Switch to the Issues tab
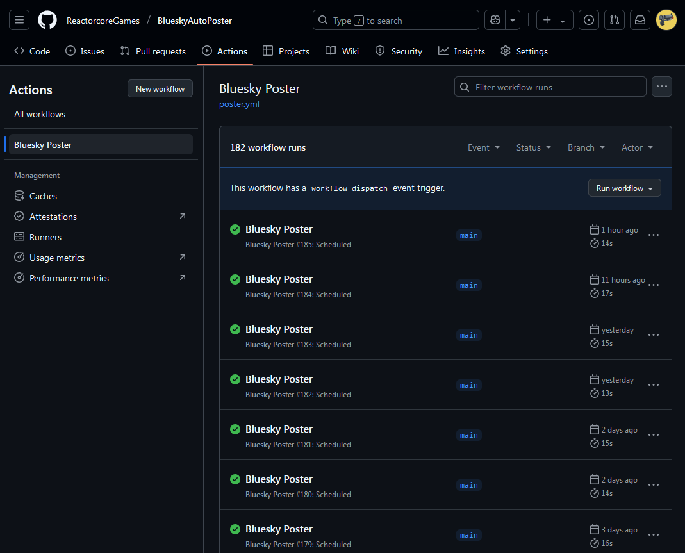 (x=85, y=51)
